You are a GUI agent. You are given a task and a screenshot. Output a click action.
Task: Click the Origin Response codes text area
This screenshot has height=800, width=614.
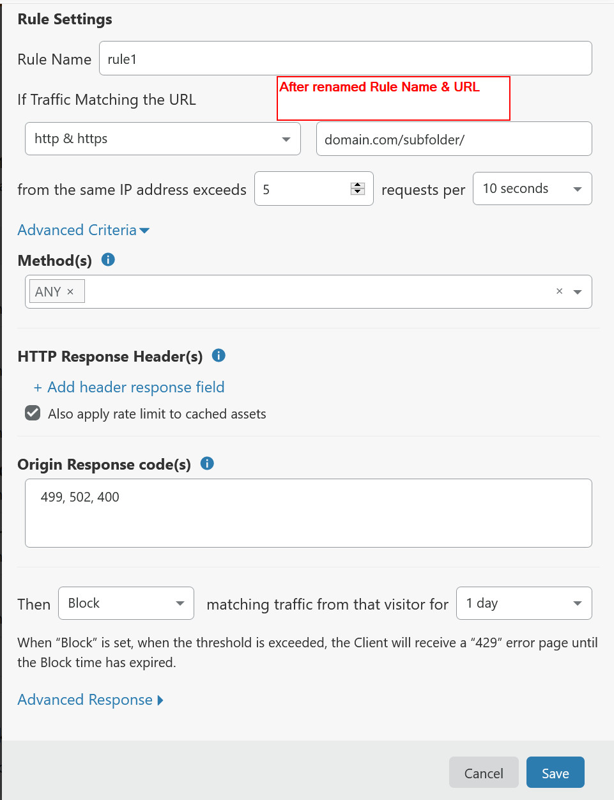coord(308,513)
